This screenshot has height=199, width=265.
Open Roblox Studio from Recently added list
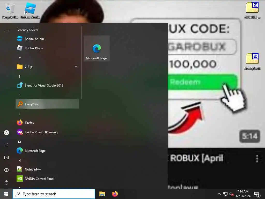pyautogui.click(x=47, y=39)
